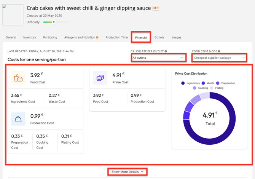Click the Created at 20 May 2020 text
The image size is (255, 179).
tap(44, 16)
